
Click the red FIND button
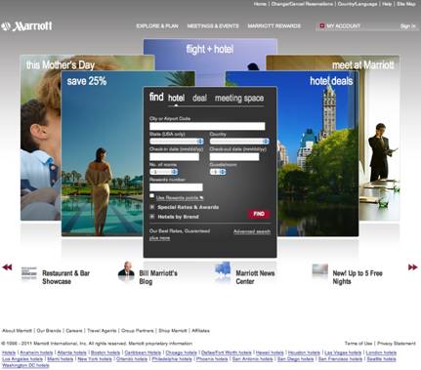(259, 214)
